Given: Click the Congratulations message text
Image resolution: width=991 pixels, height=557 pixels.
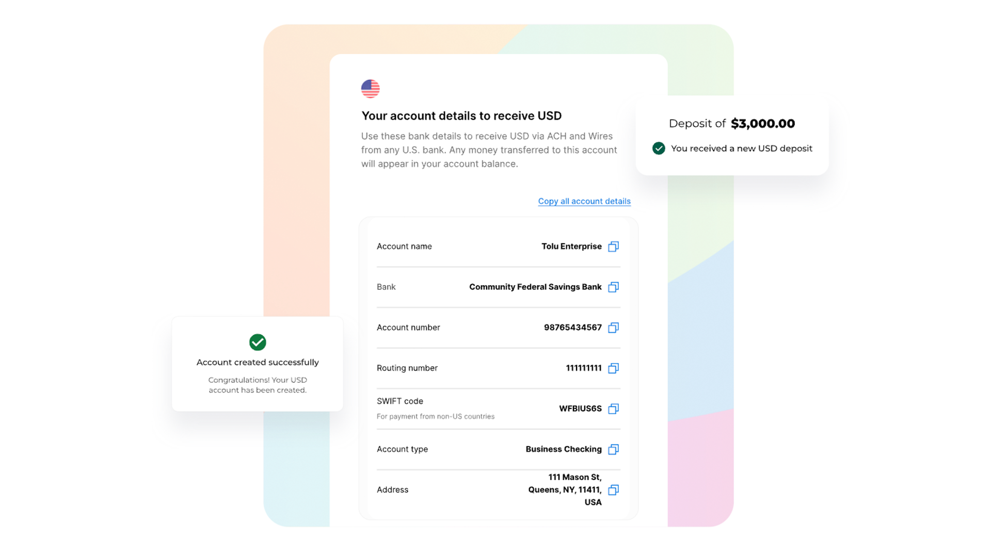Looking at the screenshot, I should click(258, 385).
